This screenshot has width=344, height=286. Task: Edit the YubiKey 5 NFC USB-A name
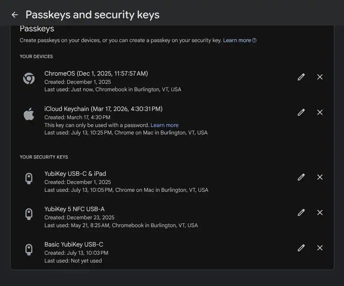click(x=301, y=212)
